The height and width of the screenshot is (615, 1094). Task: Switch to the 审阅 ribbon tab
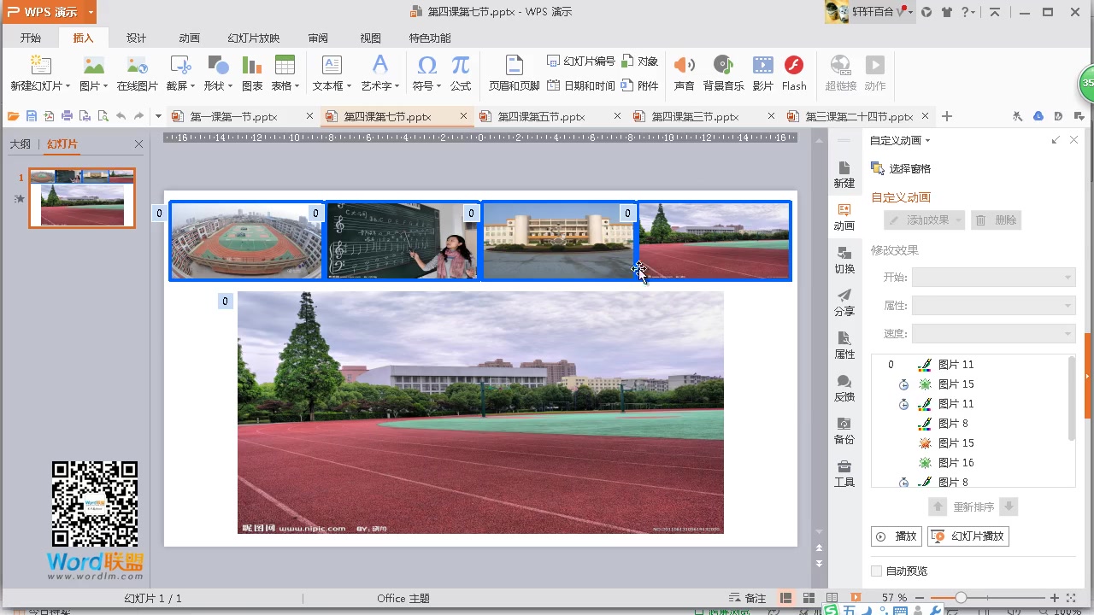pyautogui.click(x=318, y=38)
